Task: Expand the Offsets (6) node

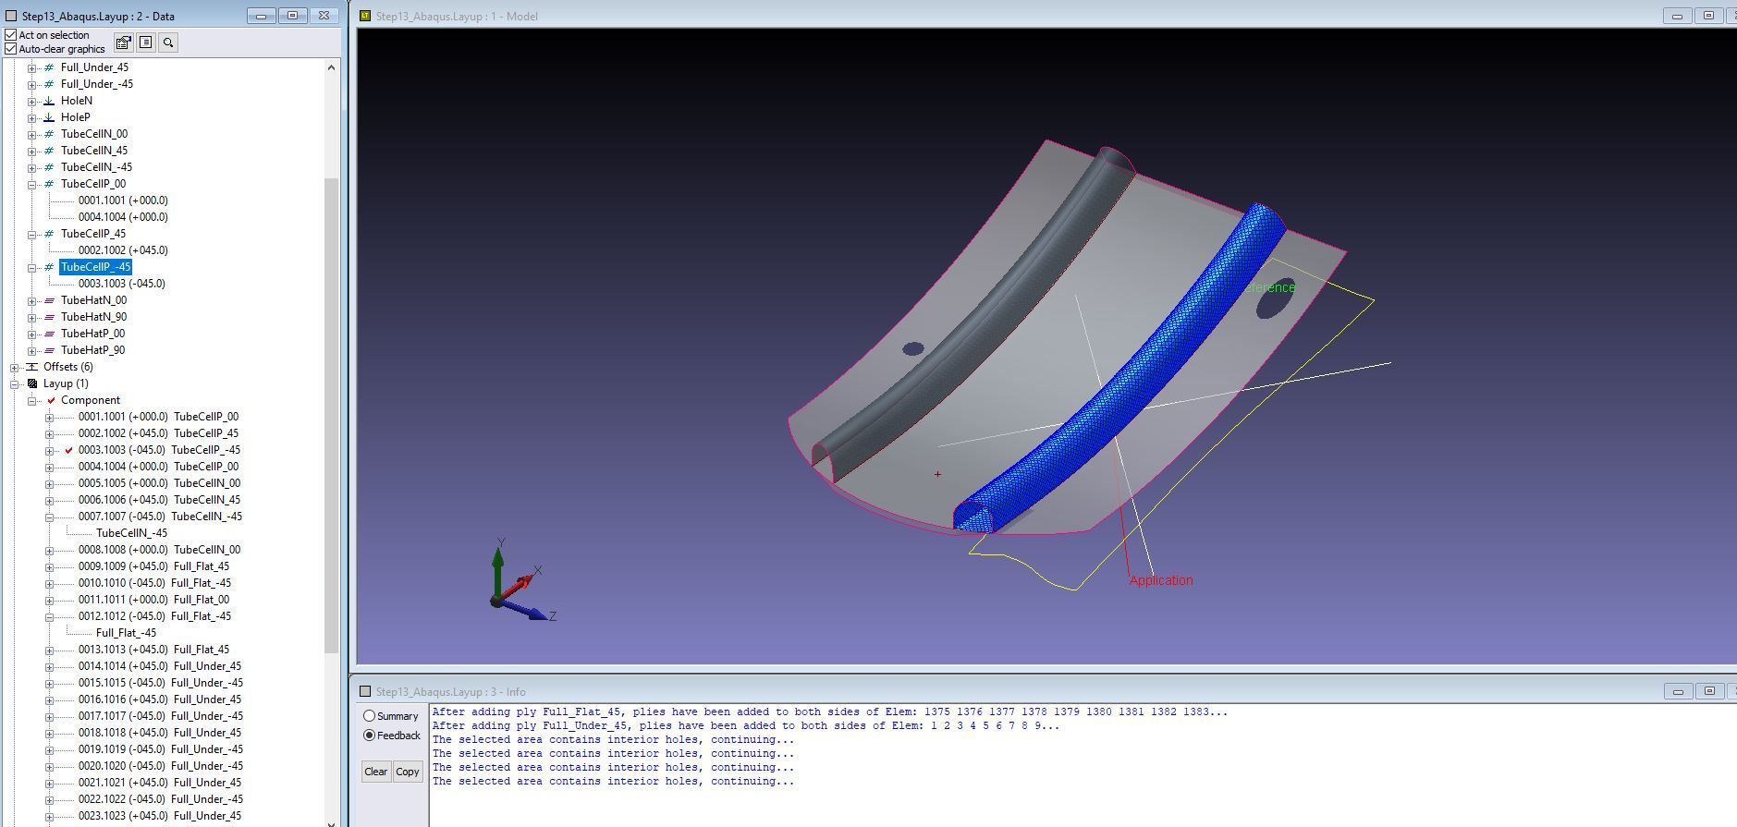Action: [x=14, y=367]
